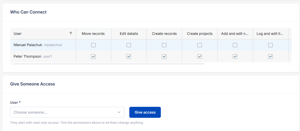Image resolution: width=300 pixels, height=131 pixels.
Task: Tick Add and edit n... for Manuel Palachuk
Action: point(235,45)
